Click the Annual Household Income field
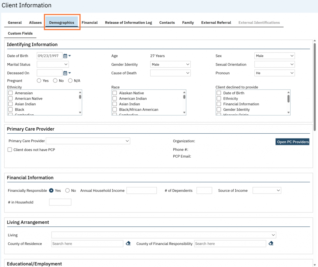Viewport: 318px width, 267px height. [x=141, y=191]
